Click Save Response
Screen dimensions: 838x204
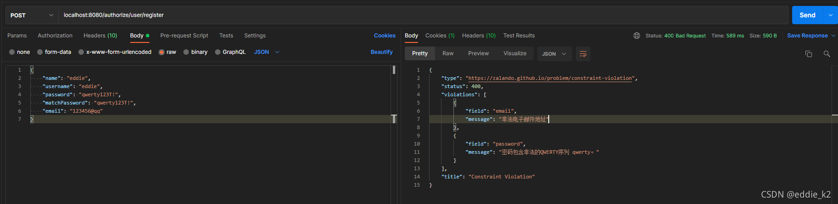click(x=807, y=36)
